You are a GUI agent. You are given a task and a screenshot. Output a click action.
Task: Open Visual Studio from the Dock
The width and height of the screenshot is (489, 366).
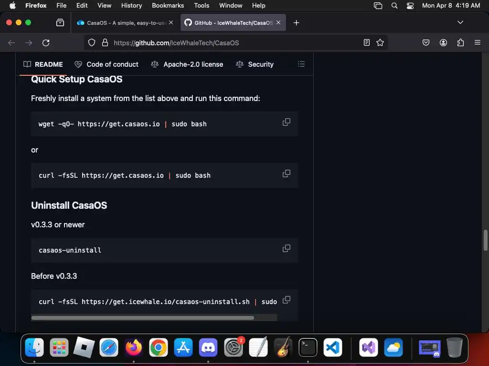pos(369,347)
